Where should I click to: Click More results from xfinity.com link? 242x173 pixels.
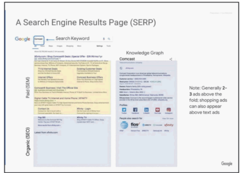pyautogui.click(x=49, y=125)
